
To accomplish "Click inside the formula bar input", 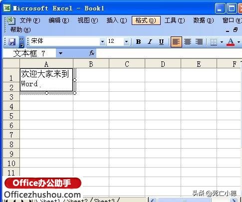I will tap(169, 53).
